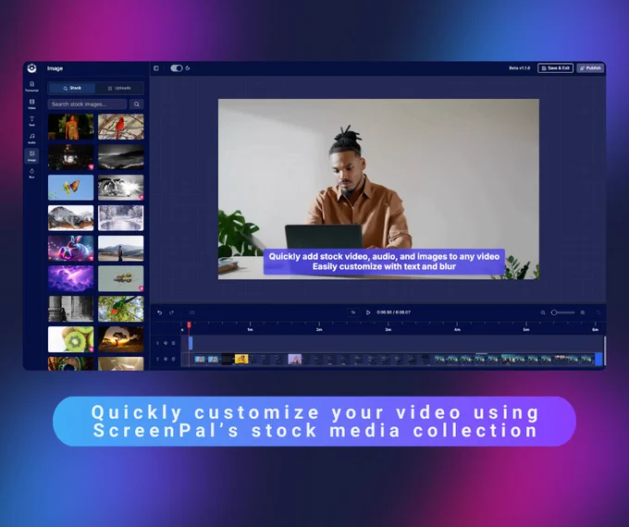Click the 4m mark on timeline ruler

(457, 329)
